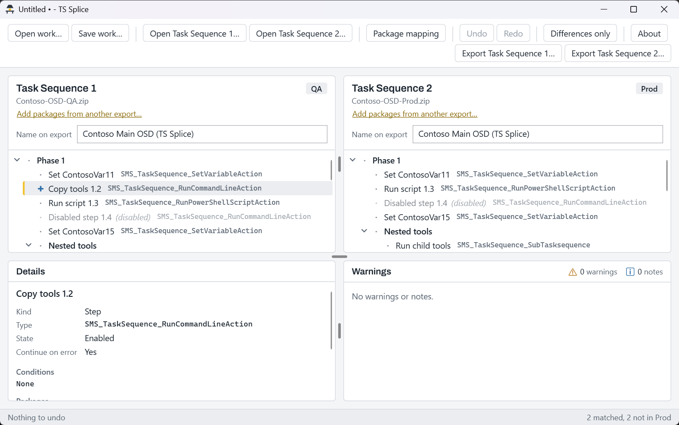Click Export Task Sequence 2... button
The image size is (679, 425).
tap(618, 53)
